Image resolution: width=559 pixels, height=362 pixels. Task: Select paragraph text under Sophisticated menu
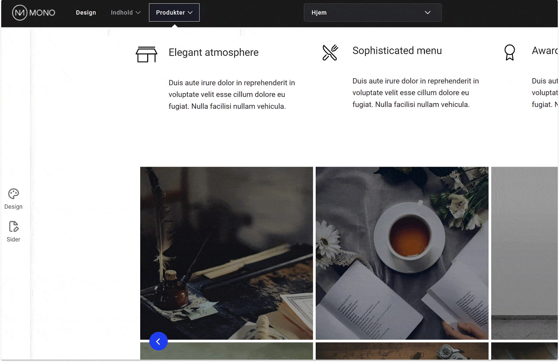[415, 93]
